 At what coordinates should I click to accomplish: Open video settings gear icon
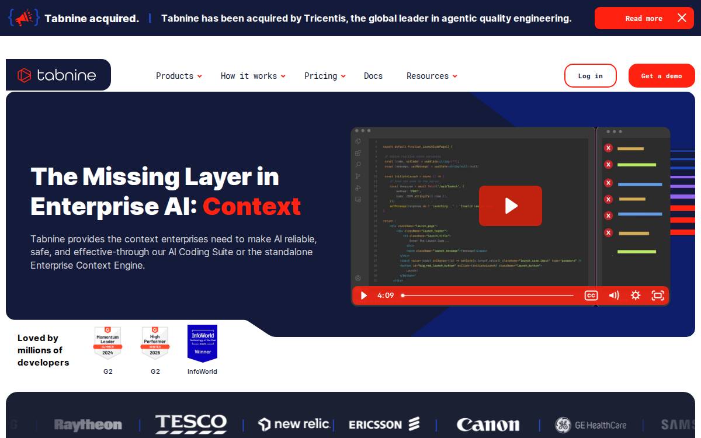coord(636,296)
